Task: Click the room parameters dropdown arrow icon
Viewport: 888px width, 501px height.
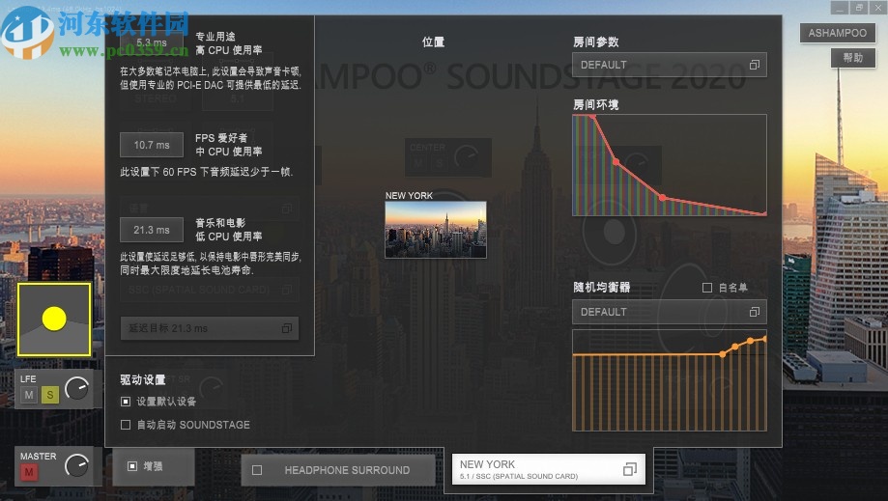Action: pos(755,65)
